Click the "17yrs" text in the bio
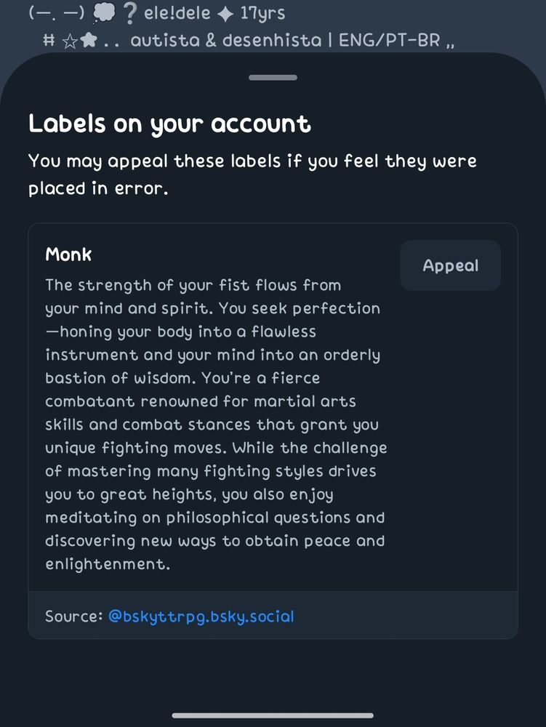The width and height of the screenshot is (546, 727). pyautogui.click(x=262, y=13)
